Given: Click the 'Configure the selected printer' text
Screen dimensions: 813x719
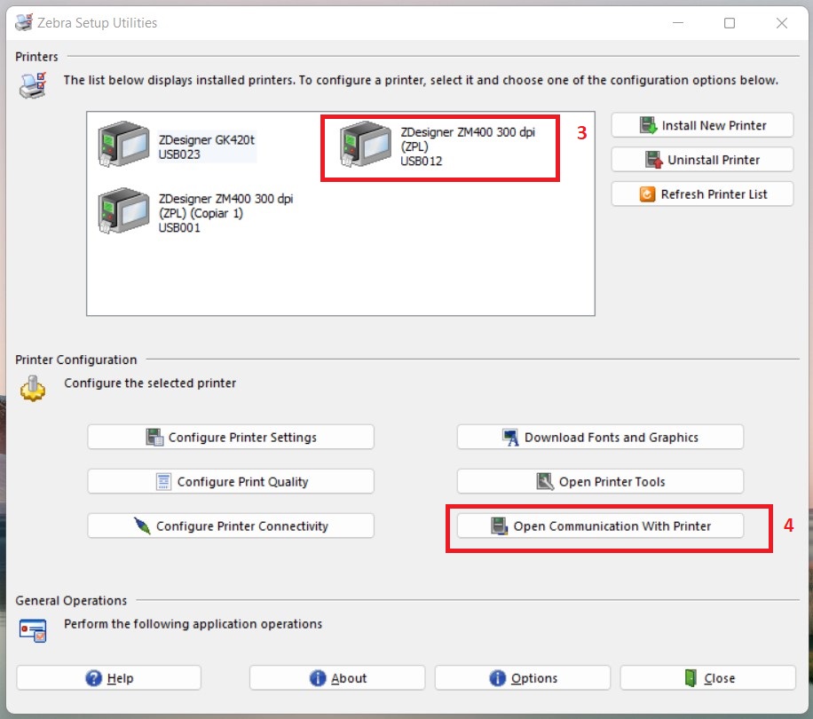Looking at the screenshot, I should (x=150, y=383).
